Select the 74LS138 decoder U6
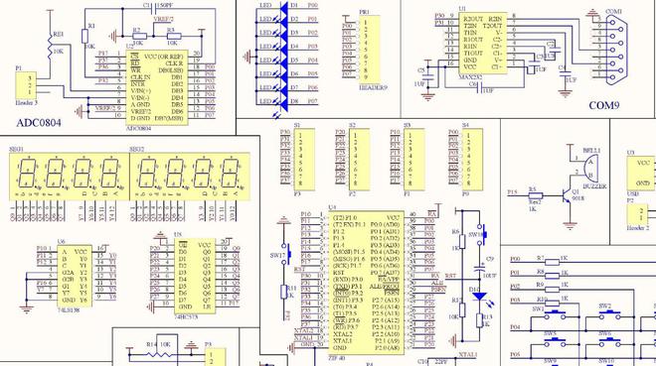656x366 pixels. [x=76, y=277]
